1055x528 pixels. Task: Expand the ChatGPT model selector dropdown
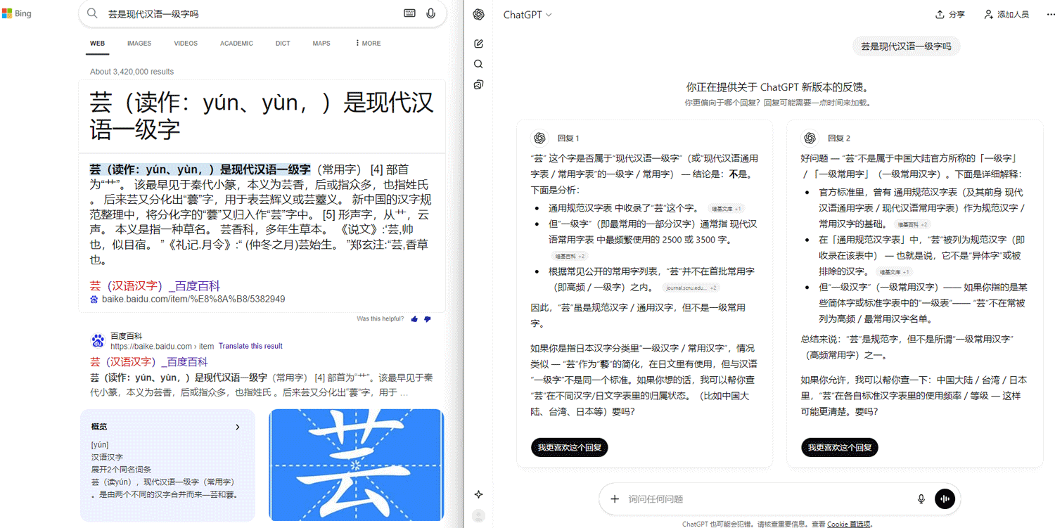pyautogui.click(x=527, y=15)
